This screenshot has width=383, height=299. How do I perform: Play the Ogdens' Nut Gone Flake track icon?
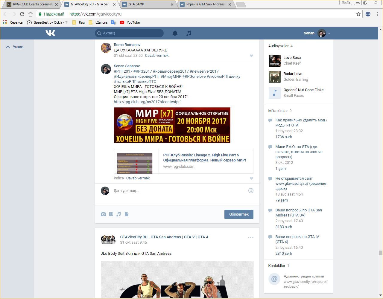coord(274,93)
